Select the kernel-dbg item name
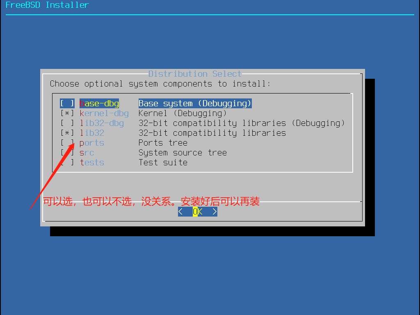The image size is (420, 315). click(x=104, y=113)
